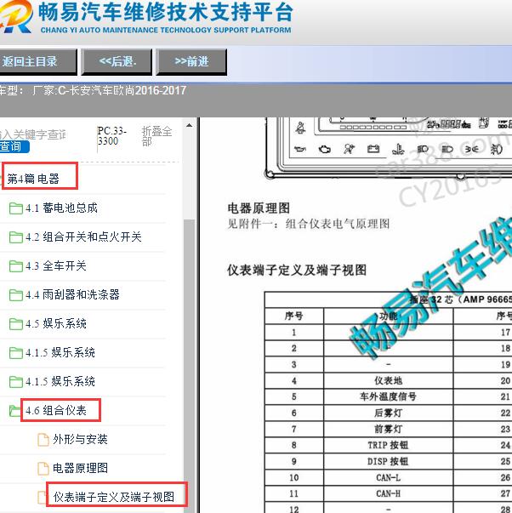The height and width of the screenshot is (513, 512).
Task: Expand 4.5 娱乐系统 section
Action: [x=56, y=323]
